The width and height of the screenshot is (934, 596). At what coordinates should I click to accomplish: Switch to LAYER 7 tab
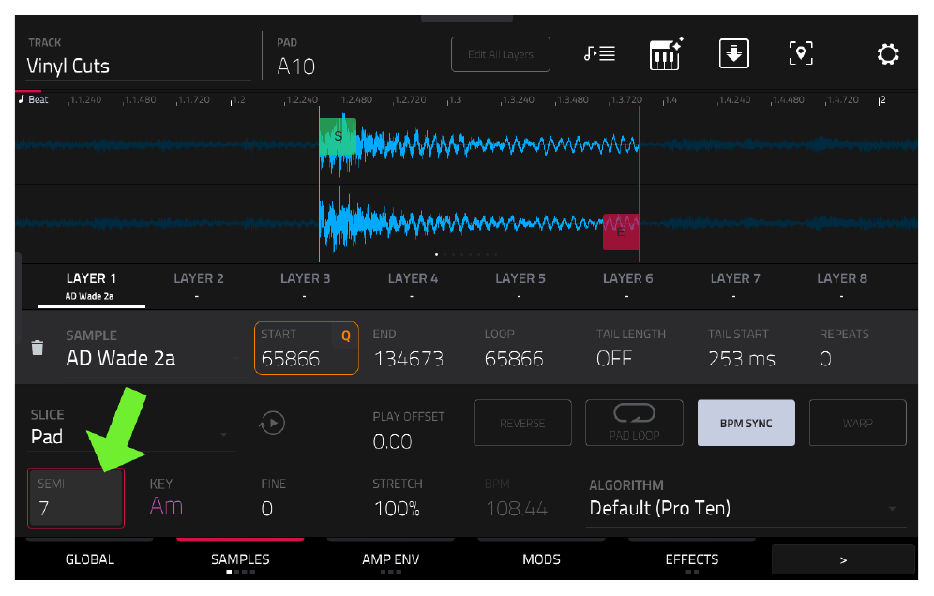[735, 286]
